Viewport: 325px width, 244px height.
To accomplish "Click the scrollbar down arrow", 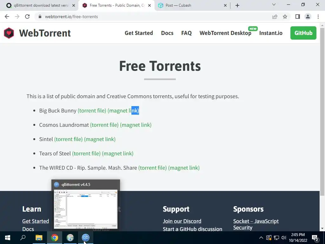I will (322, 229).
